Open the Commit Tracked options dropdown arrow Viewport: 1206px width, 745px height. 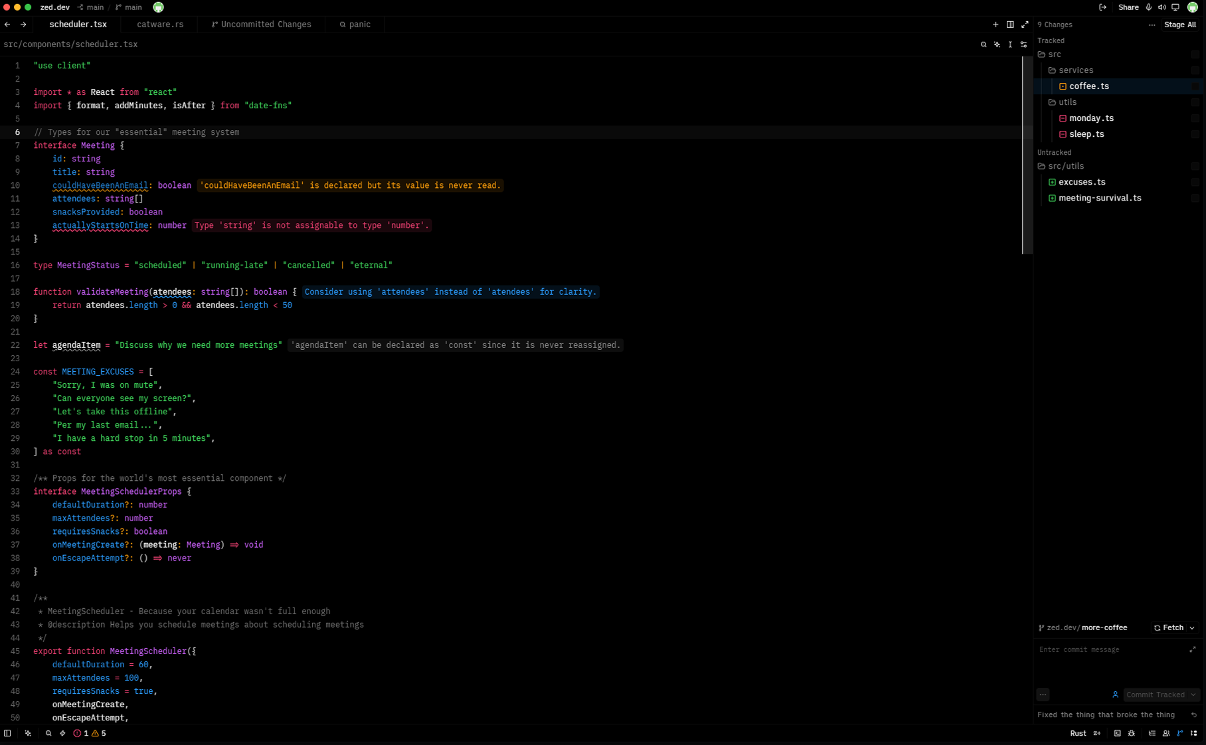tap(1193, 695)
